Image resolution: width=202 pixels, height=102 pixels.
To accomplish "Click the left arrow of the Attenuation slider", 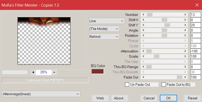I will (143, 51).
